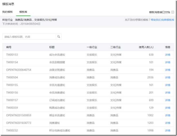The image size is (177, 136).
Task: Click the title 积分兑换成功通知
Action: tap(60, 130)
